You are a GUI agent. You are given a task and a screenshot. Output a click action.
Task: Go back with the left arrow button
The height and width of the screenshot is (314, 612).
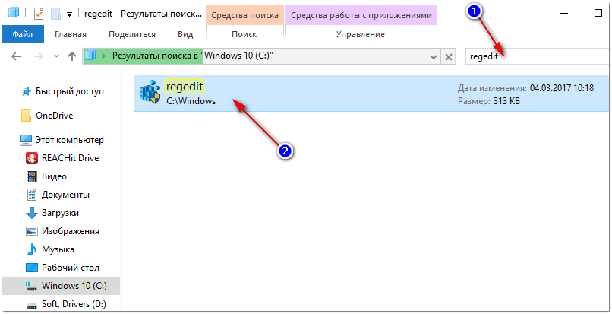click(14, 56)
